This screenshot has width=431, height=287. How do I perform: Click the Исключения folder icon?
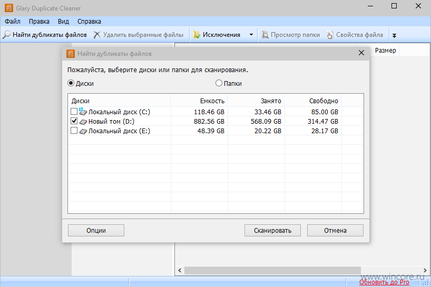196,35
